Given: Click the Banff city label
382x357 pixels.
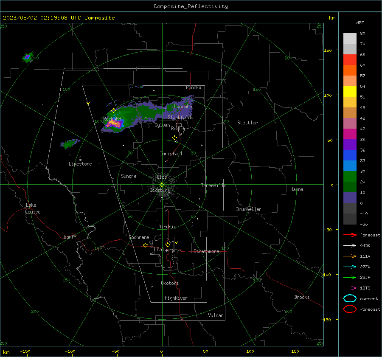Looking at the screenshot, I should (70, 237).
